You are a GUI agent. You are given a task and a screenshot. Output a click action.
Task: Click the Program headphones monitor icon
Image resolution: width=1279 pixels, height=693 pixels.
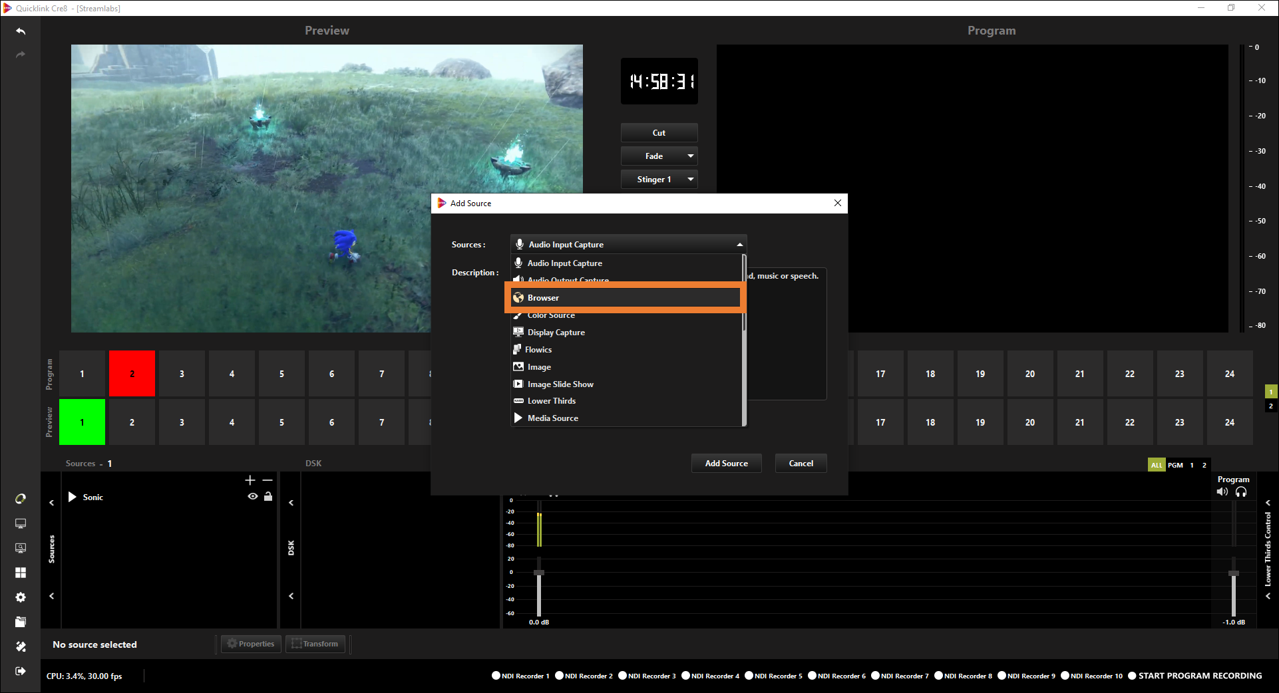tap(1241, 492)
